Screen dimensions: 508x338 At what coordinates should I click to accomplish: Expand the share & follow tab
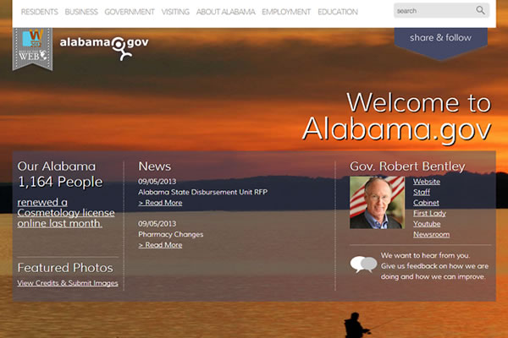click(x=440, y=42)
